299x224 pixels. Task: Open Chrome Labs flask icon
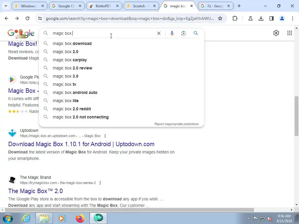[x=251, y=18]
